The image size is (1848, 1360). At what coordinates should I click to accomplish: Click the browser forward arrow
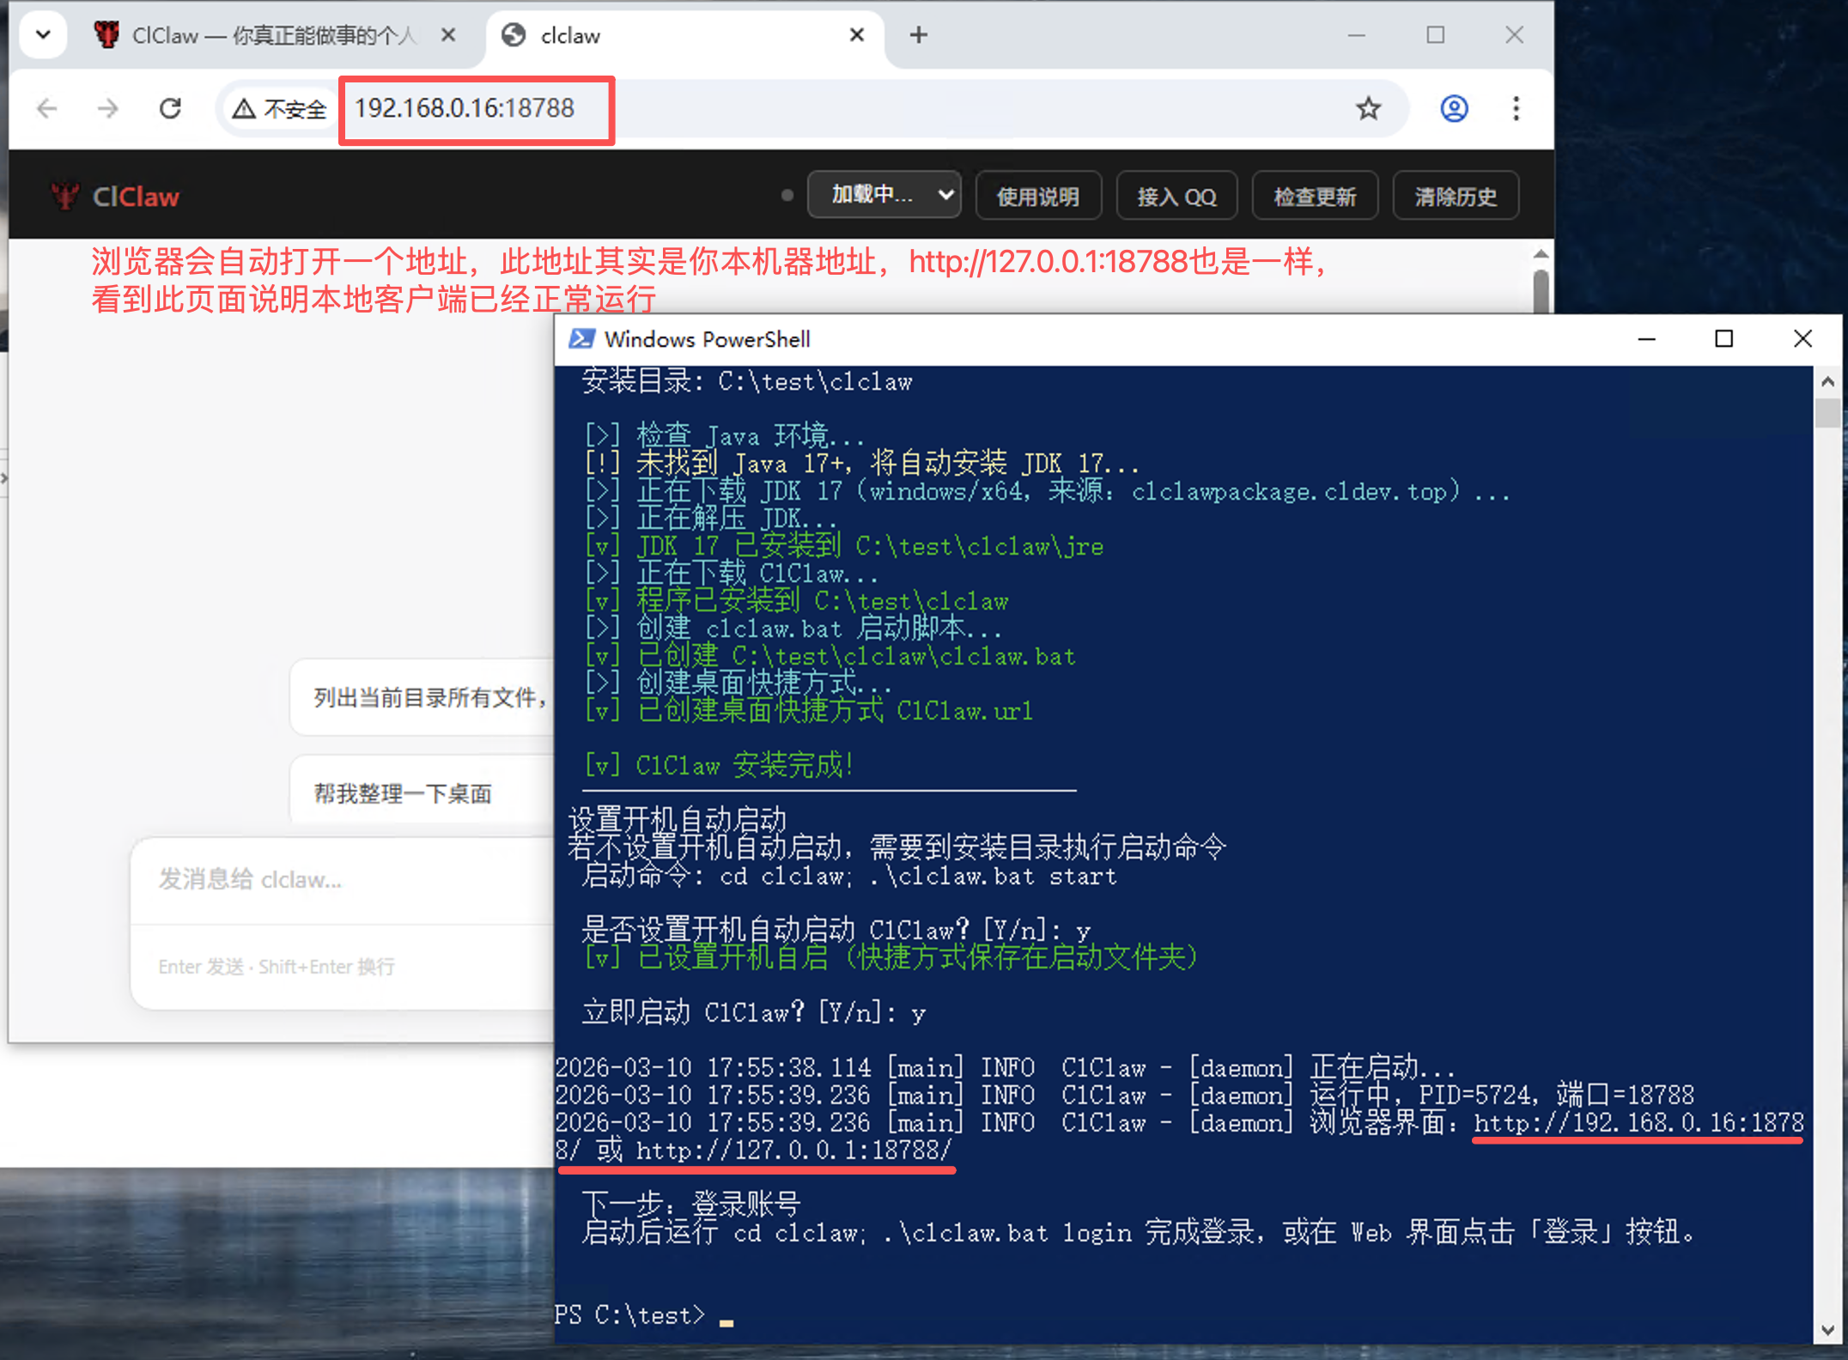click(108, 108)
